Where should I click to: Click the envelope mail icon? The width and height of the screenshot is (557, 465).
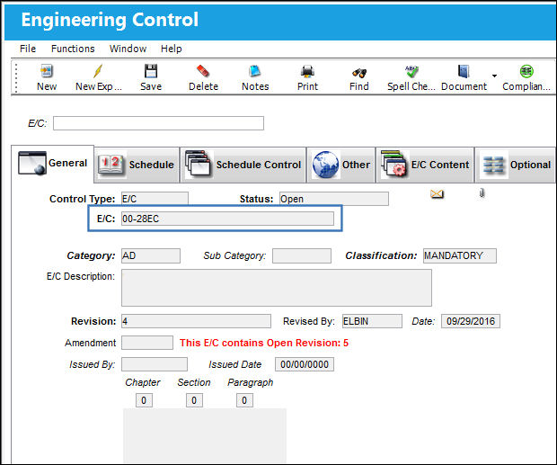coord(437,194)
